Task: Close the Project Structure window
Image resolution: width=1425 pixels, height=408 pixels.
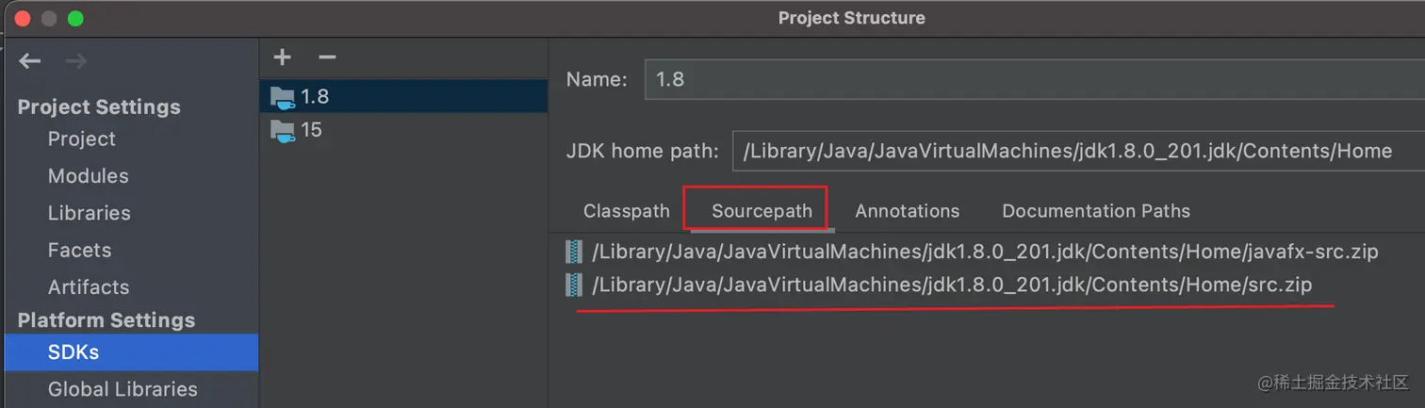Action: [22, 18]
